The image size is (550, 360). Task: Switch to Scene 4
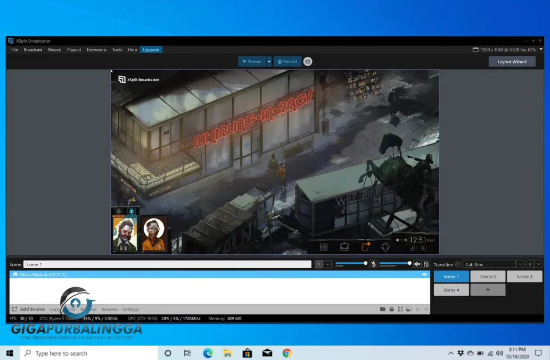(x=451, y=290)
